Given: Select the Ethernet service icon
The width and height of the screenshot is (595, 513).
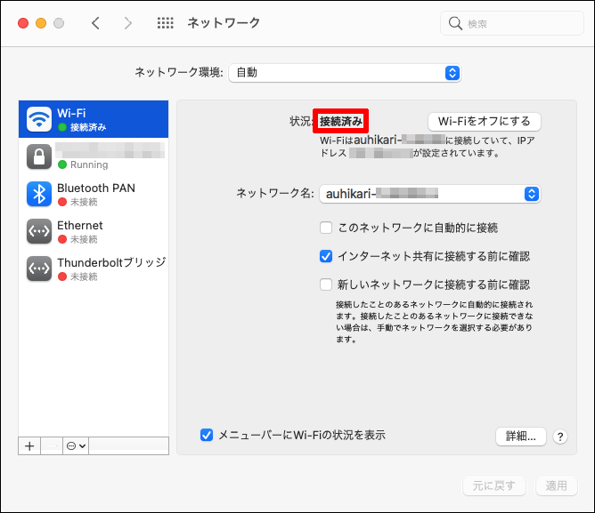Looking at the screenshot, I should pyautogui.click(x=39, y=231).
